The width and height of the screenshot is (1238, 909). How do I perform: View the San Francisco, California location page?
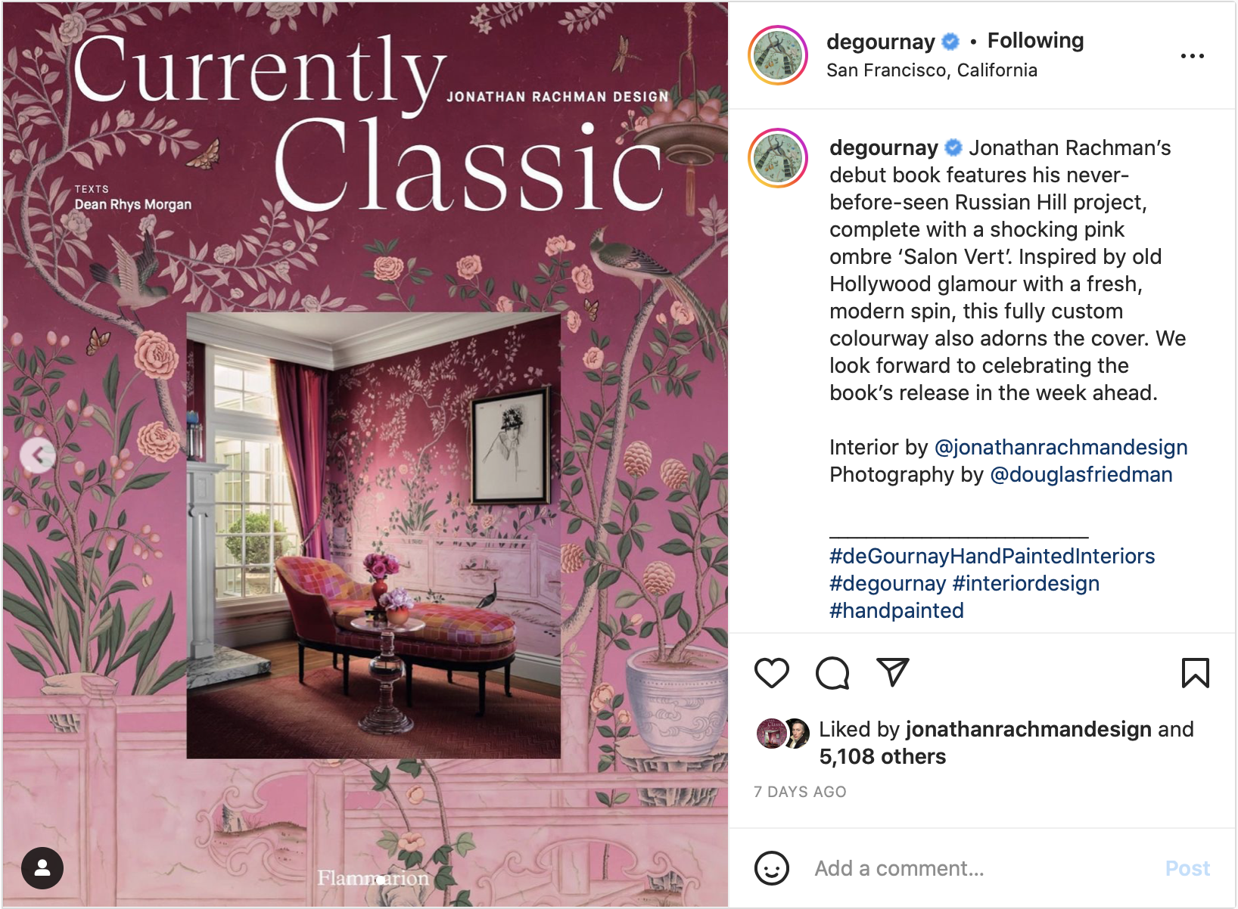tap(932, 70)
